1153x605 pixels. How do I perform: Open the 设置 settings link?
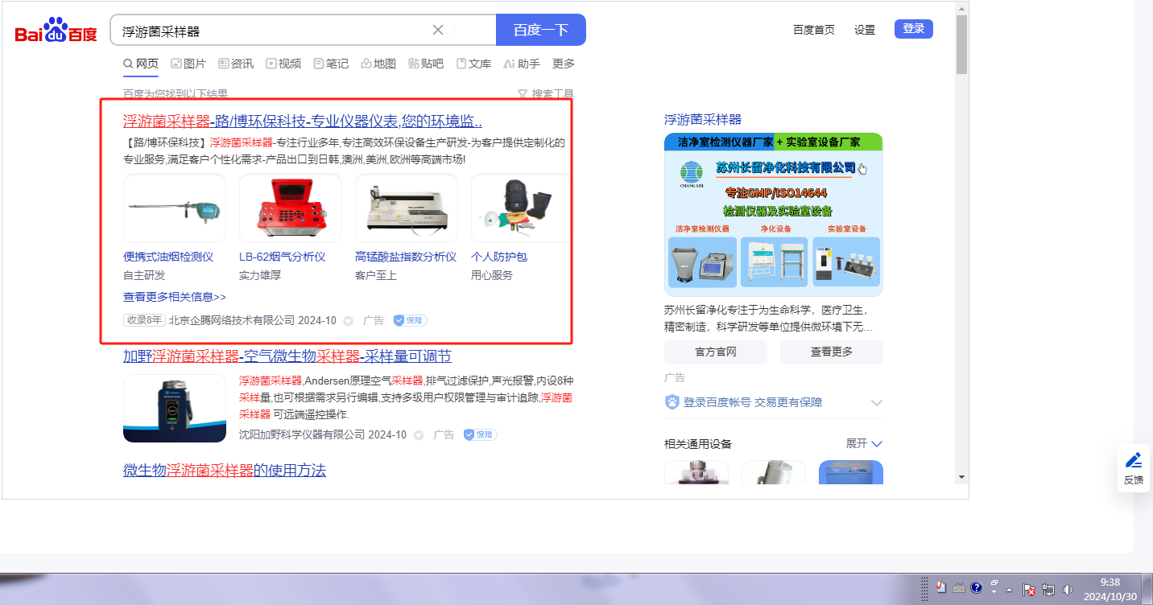click(x=865, y=30)
